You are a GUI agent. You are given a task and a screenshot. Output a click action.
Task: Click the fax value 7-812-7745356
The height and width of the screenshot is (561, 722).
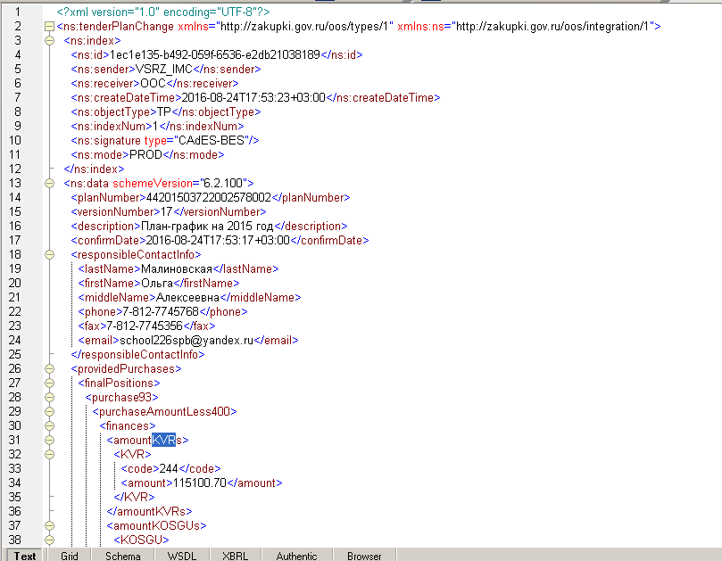point(145,326)
